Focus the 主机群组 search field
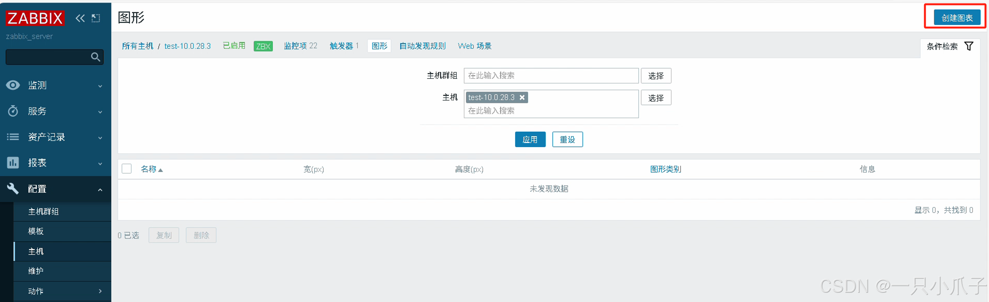The width and height of the screenshot is (989, 302). 551,76
